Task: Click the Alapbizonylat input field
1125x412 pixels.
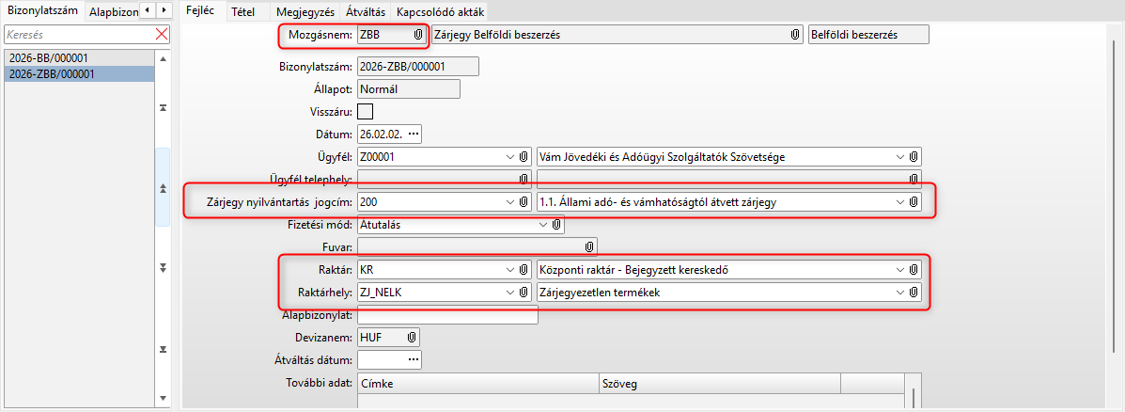Action: [x=447, y=314]
